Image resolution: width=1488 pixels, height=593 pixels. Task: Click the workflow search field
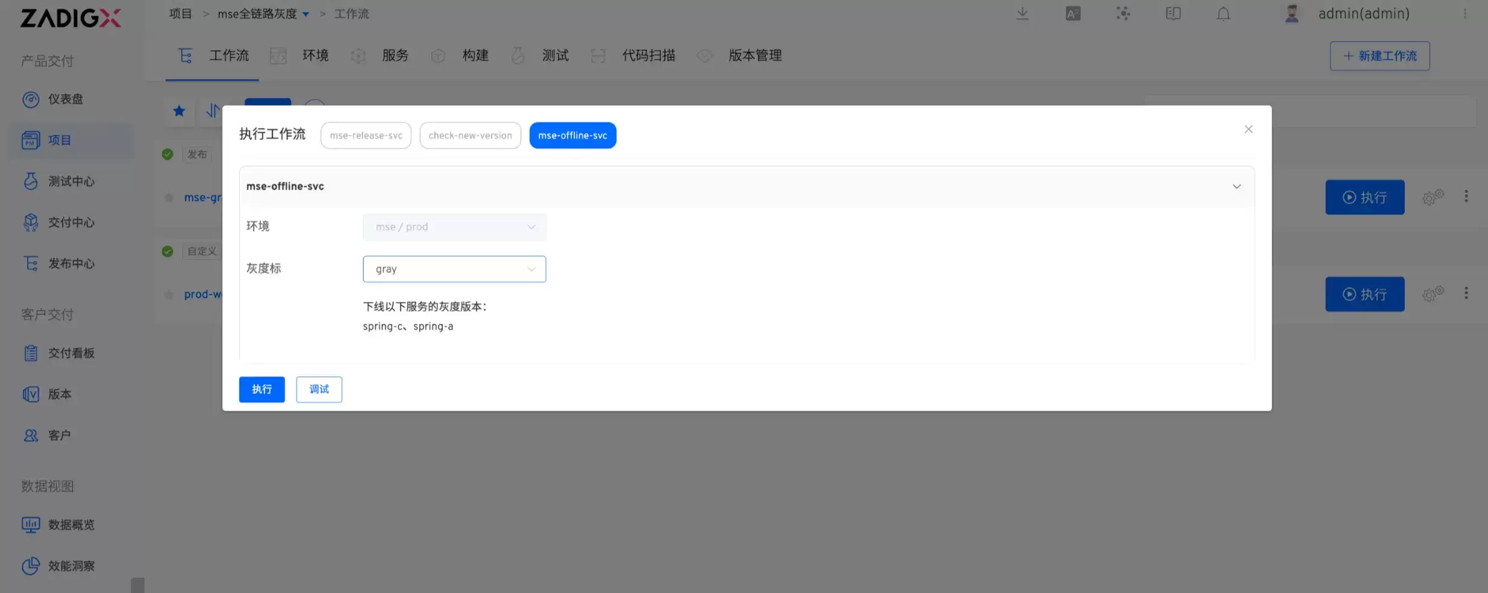pyautogui.click(x=1309, y=111)
